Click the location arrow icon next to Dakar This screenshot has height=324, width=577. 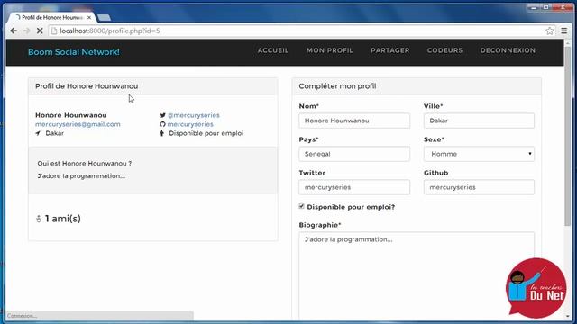[38, 133]
